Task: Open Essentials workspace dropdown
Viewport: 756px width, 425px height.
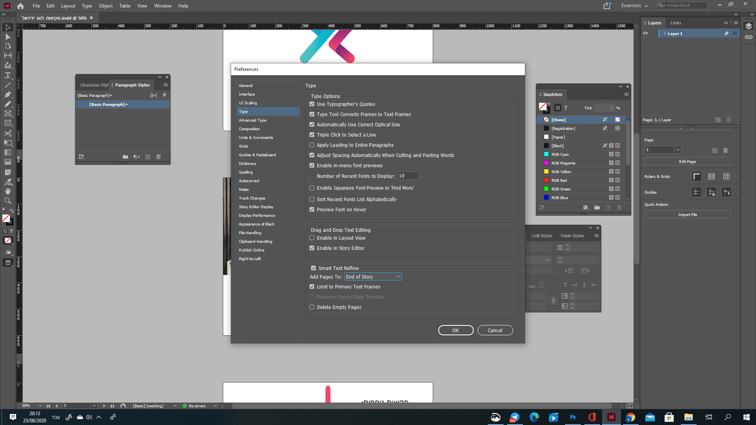Action: (634, 6)
